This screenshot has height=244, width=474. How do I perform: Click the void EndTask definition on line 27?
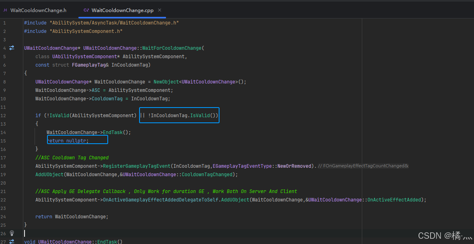tap(74, 241)
